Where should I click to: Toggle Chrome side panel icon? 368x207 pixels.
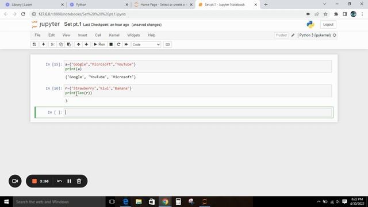point(344,14)
